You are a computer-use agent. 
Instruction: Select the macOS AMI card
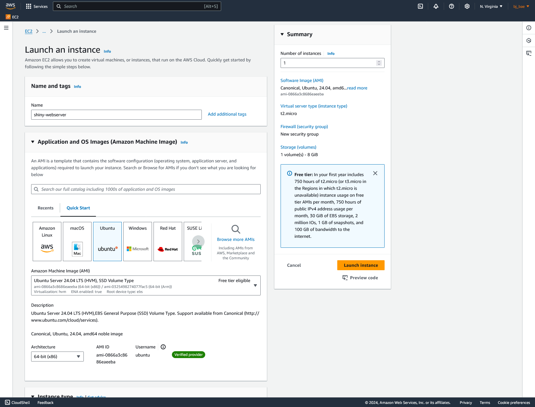(77, 241)
